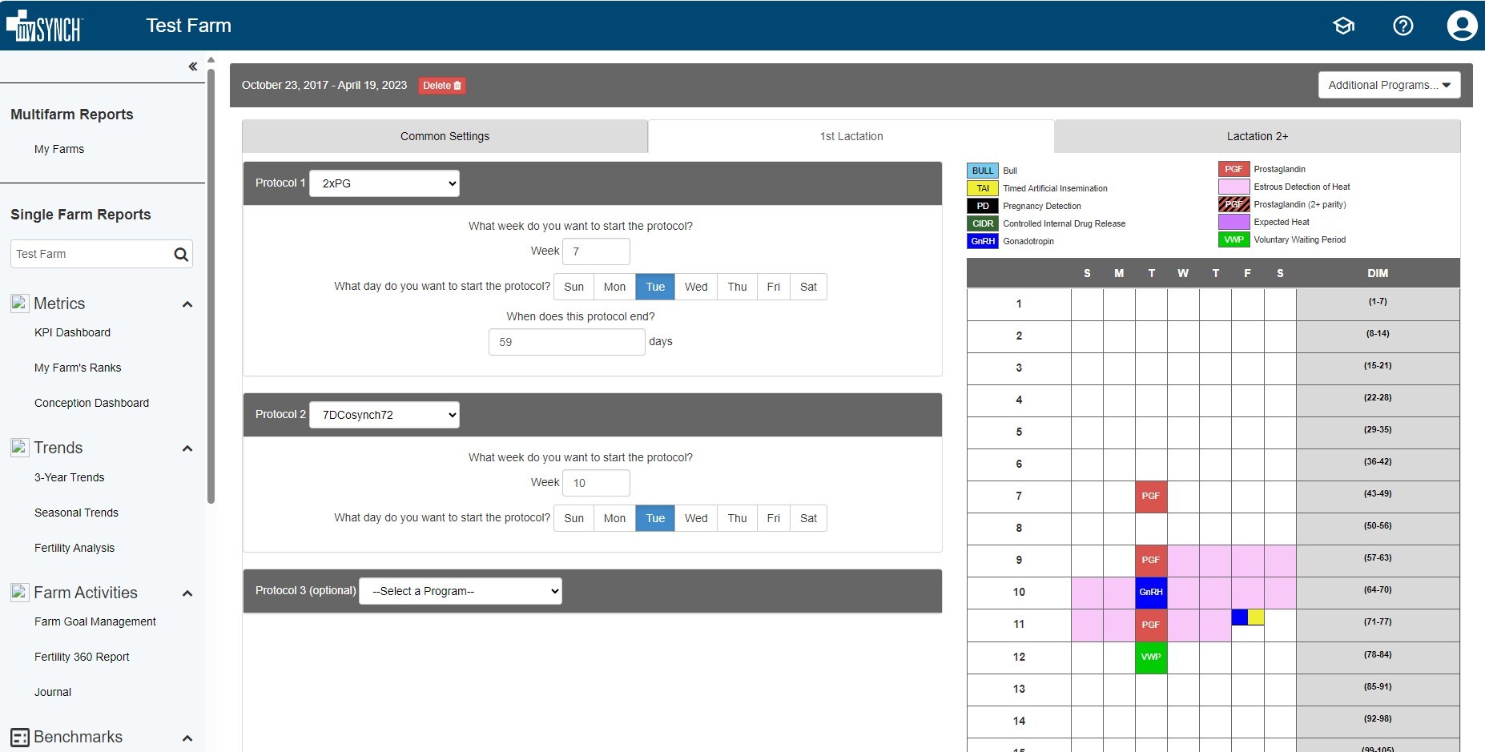The width and height of the screenshot is (1485, 752).
Task: Collapse the sidebar with double chevron
Action: pos(192,66)
